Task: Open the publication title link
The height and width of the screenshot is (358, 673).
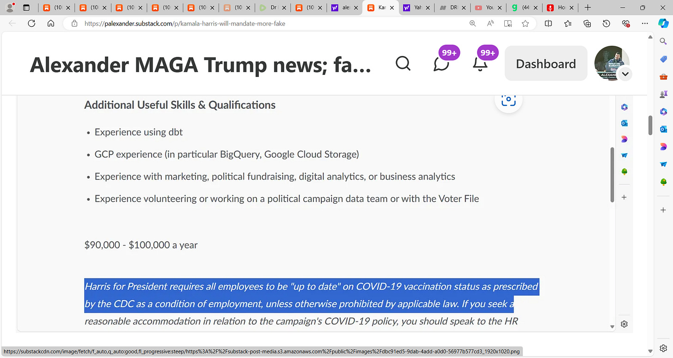Action: pos(200,65)
